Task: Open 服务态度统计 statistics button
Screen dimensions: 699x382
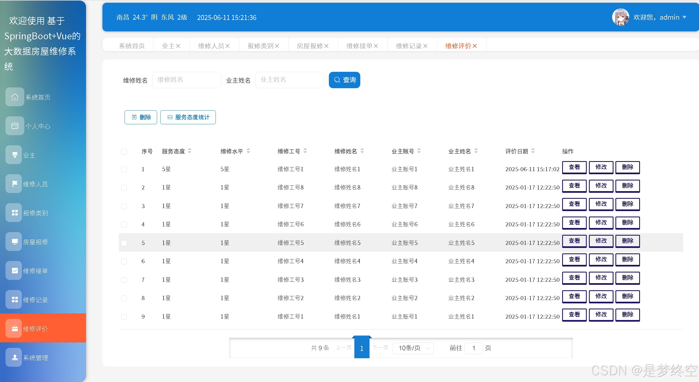Action: point(188,117)
